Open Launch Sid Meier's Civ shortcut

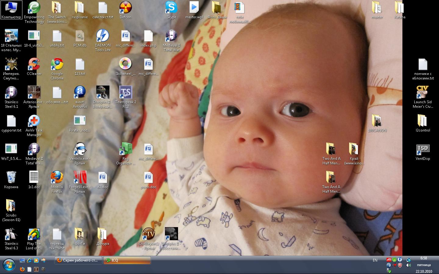423,93
